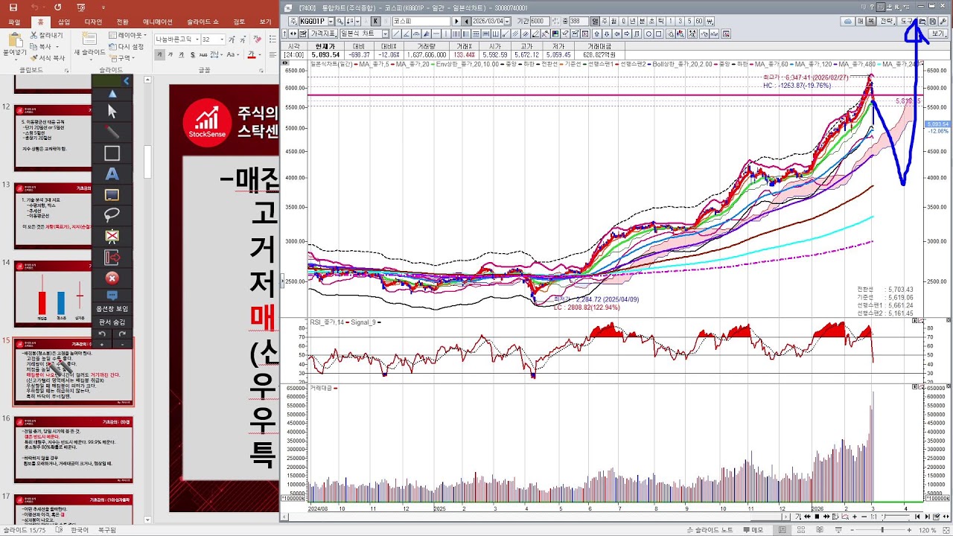Collapse the annotation toolbar with left chevron
Viewport: 953px width, 536px height.
tap(127, 80)
